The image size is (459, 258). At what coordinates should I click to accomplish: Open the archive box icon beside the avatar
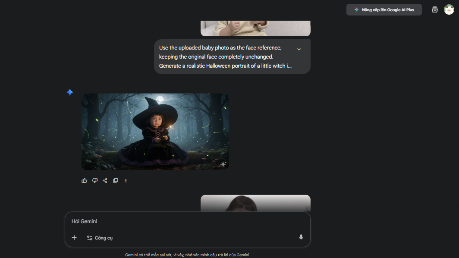pos(435,9)
